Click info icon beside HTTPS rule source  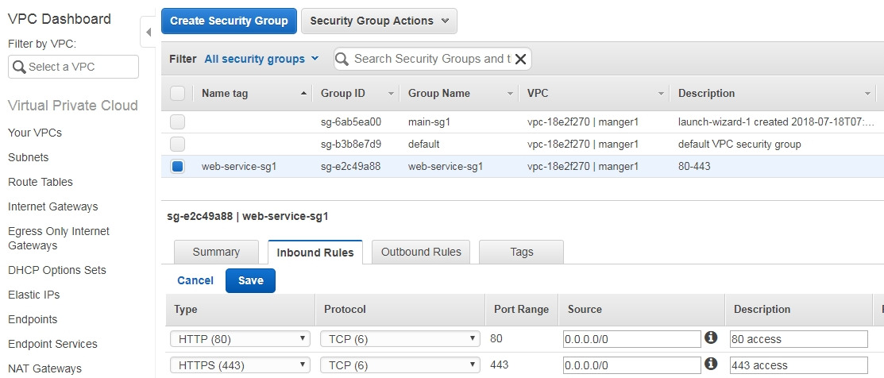tap(712, 364)
